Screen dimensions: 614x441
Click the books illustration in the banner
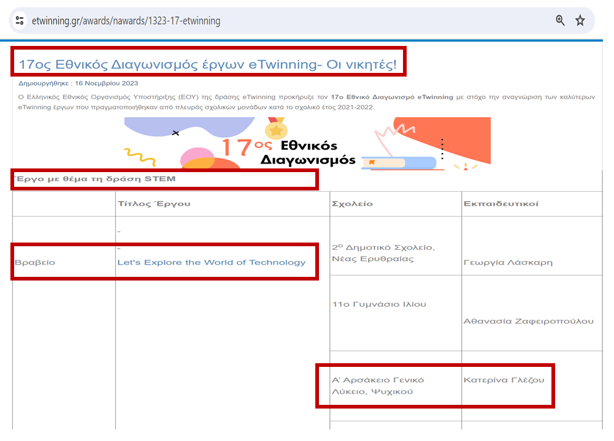pyautogui.click(x=397, y=162)
